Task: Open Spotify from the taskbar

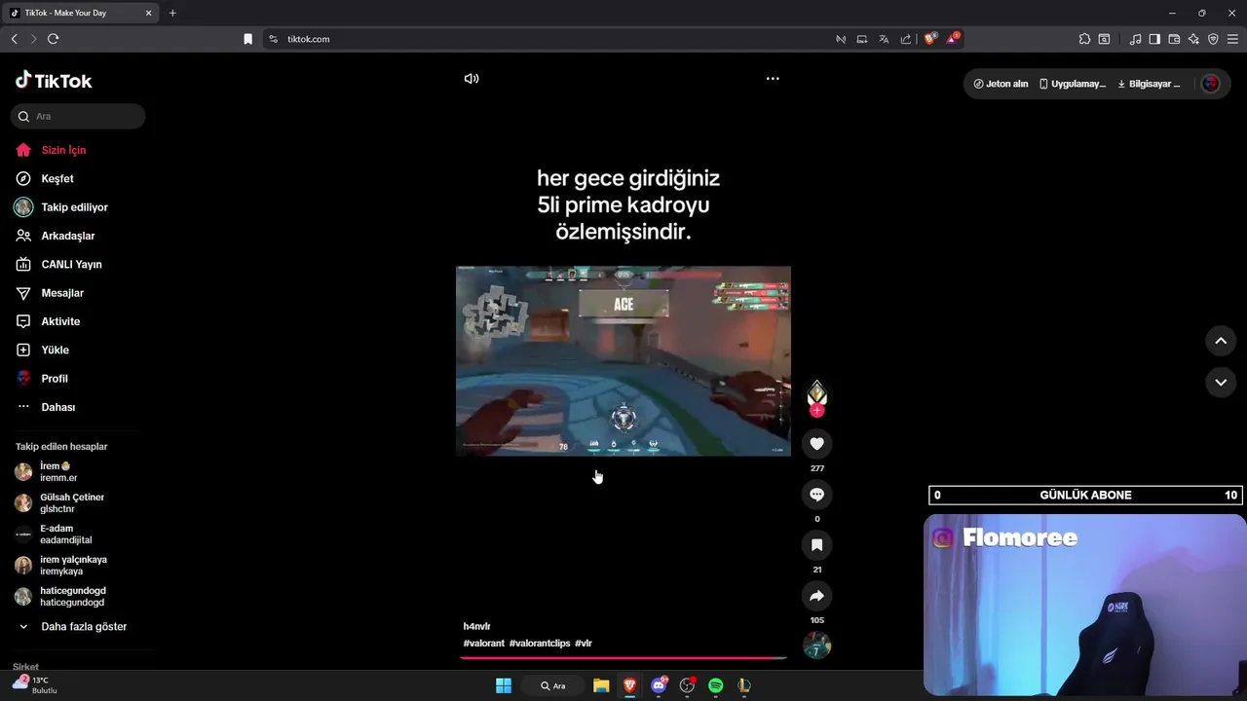Action: 716,685
